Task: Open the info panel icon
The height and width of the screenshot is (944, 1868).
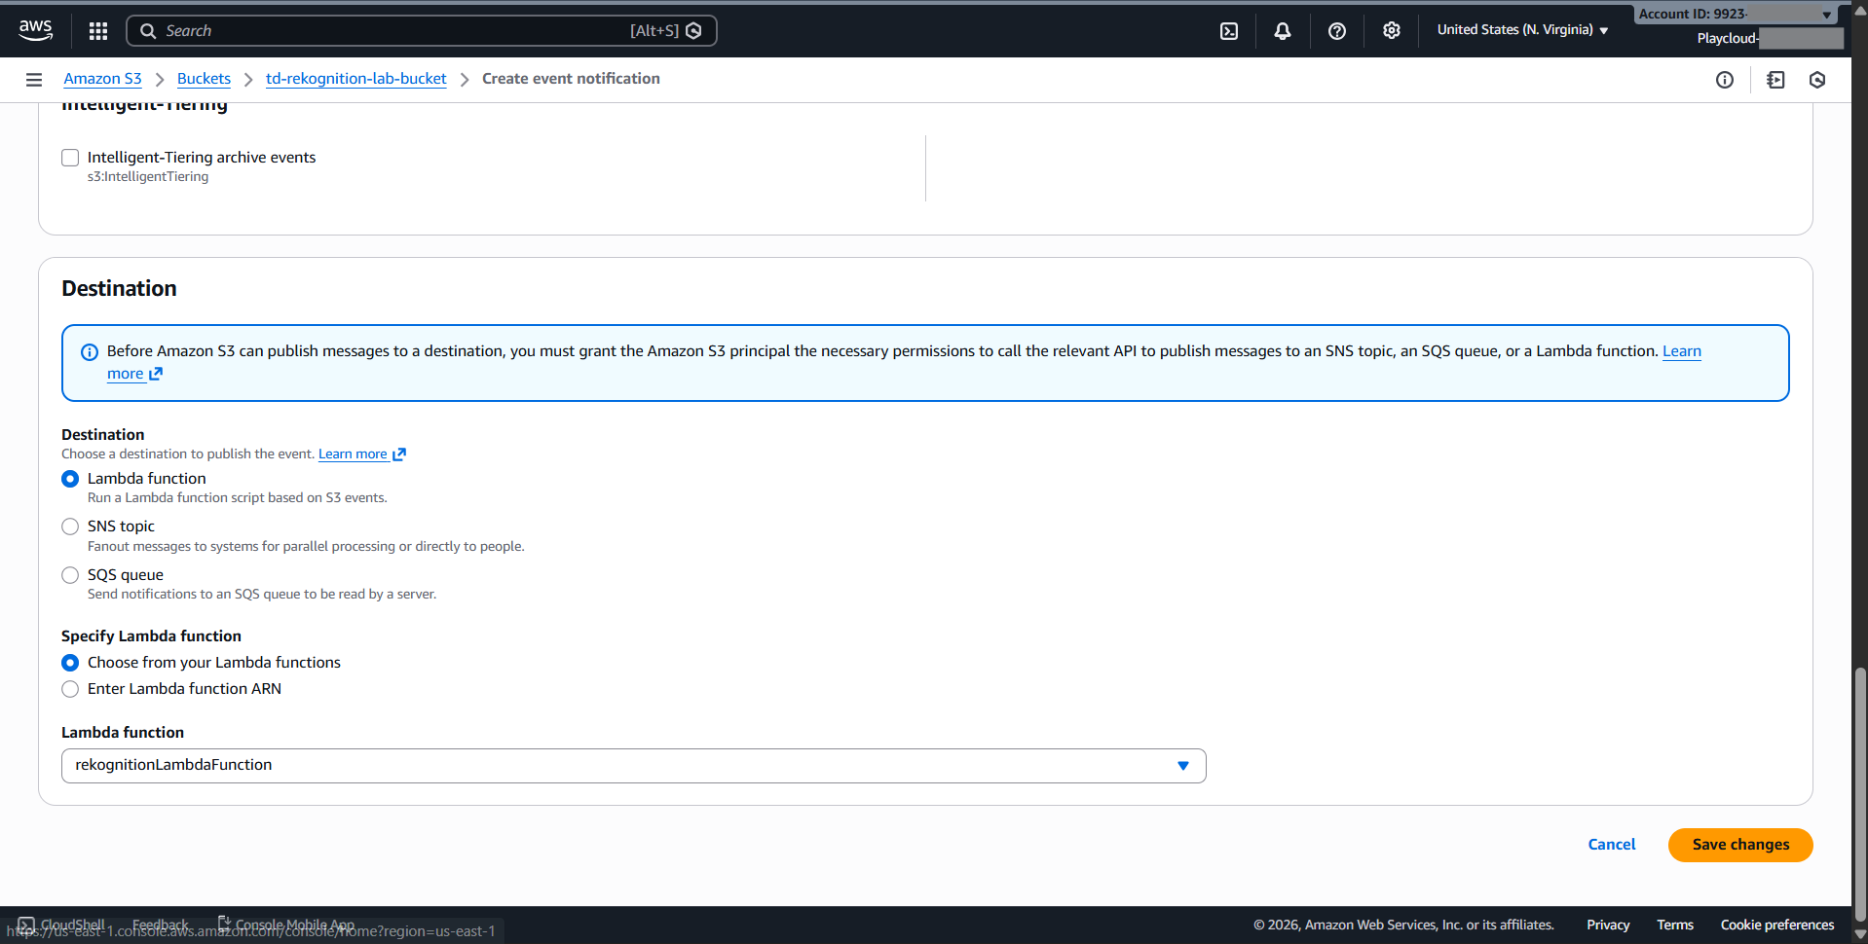Action: 1724,80
